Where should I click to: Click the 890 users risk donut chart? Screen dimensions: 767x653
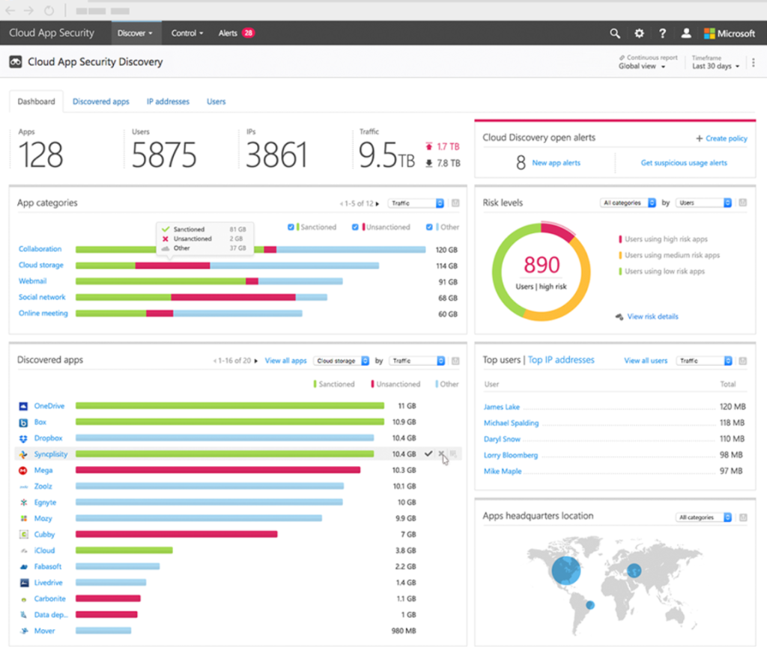pos(541,272)
